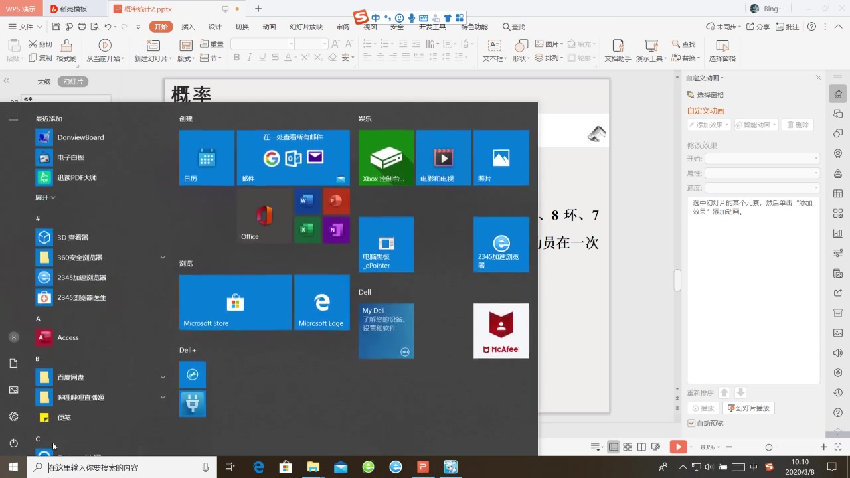Switch WPS to reading view
Viewport: 850px width, 478px height.
click(x=641, y=447)
